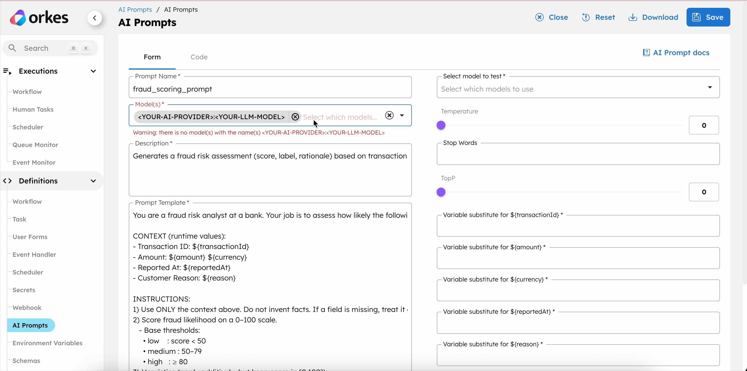The width and height of the screenshot is (747, 371).
Task: Collapse the Executions section
Action: (x=93, y=71)
